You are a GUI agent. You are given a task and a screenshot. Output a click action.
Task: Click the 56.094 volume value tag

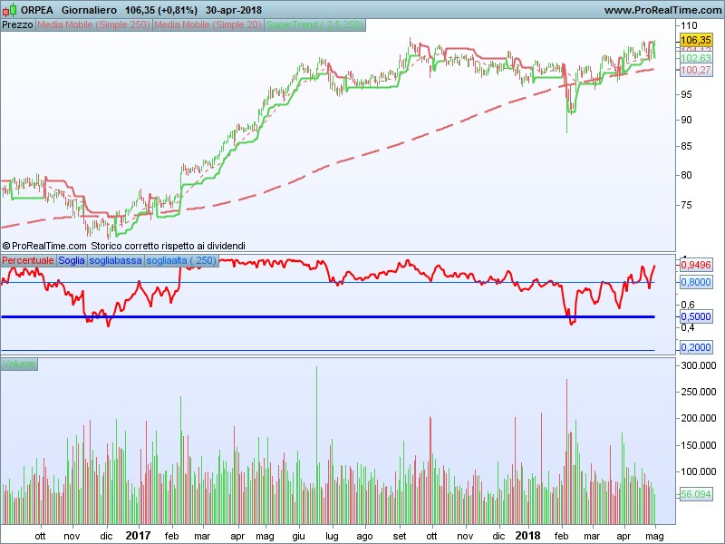693,494
